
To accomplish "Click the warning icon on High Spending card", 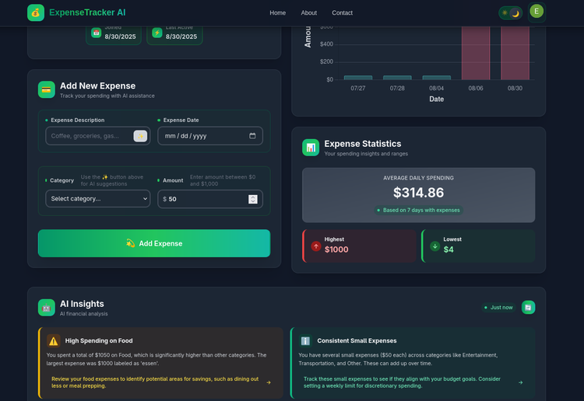I will point(53,340).
